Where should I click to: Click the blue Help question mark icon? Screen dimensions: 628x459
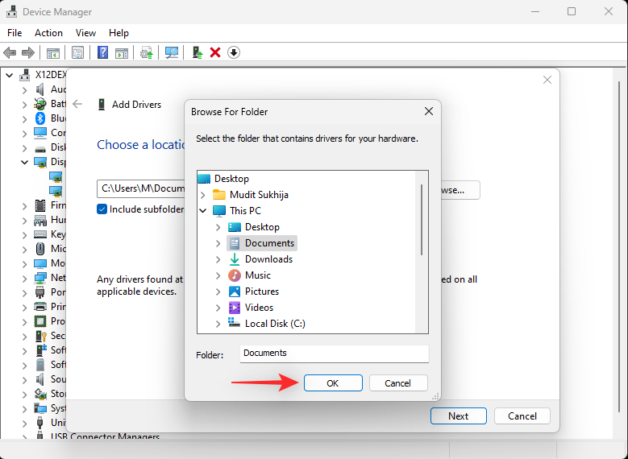102,52
